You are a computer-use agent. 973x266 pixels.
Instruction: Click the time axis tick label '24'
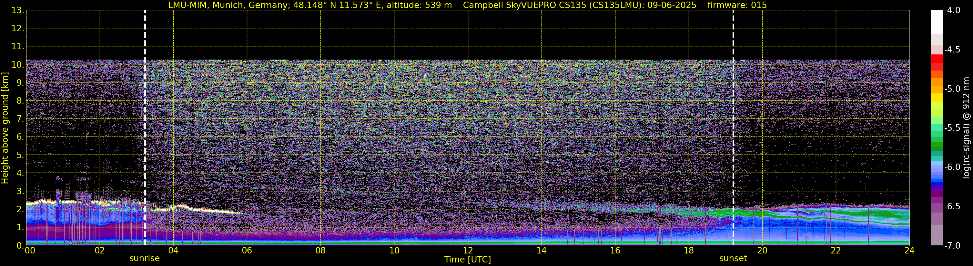coord(909,251)
